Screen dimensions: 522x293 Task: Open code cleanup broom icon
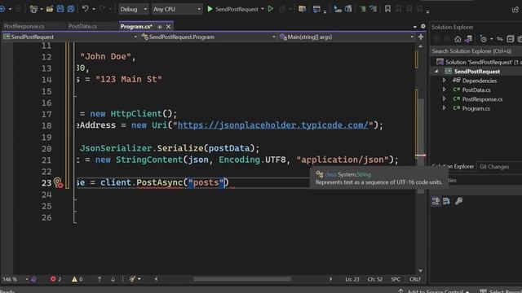[132, 279]
